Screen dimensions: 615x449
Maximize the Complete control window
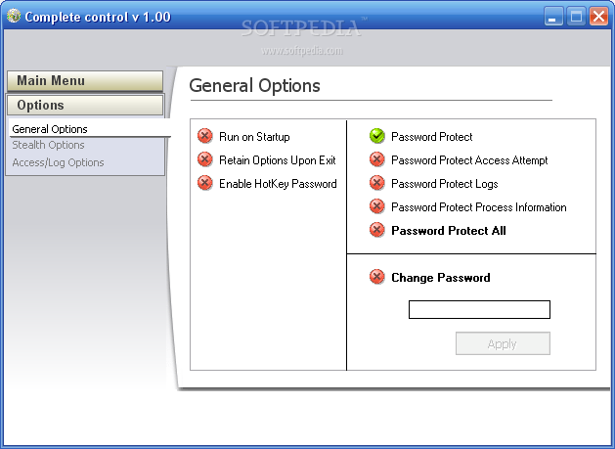[576, 17]
